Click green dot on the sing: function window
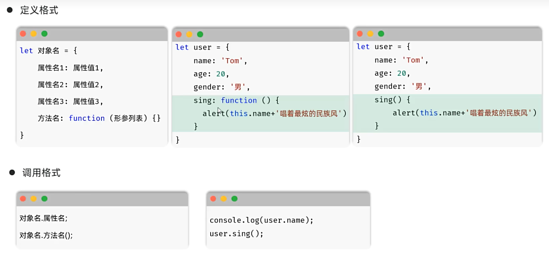 point(200,34)
